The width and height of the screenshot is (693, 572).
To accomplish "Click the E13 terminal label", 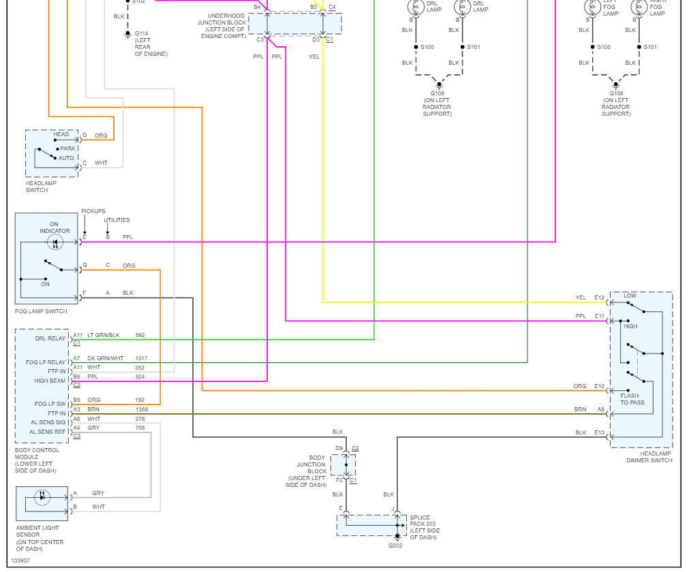I will (599, 432).
